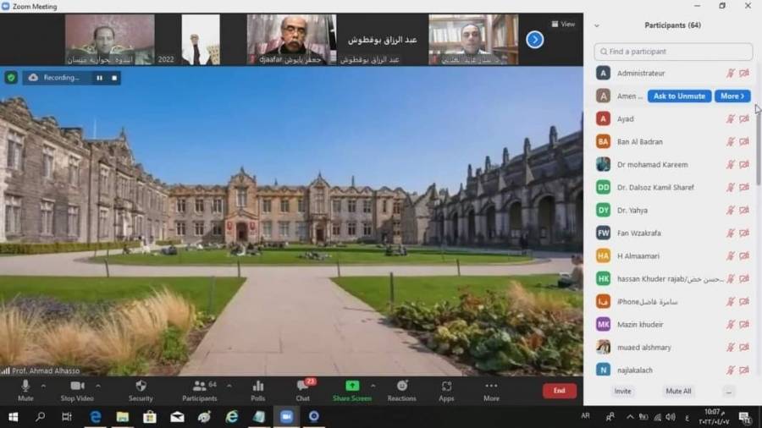The height and width of the screenshot is (428, 762).
Task: Select participant Mazin khudeir
Action: coord(673,324)
